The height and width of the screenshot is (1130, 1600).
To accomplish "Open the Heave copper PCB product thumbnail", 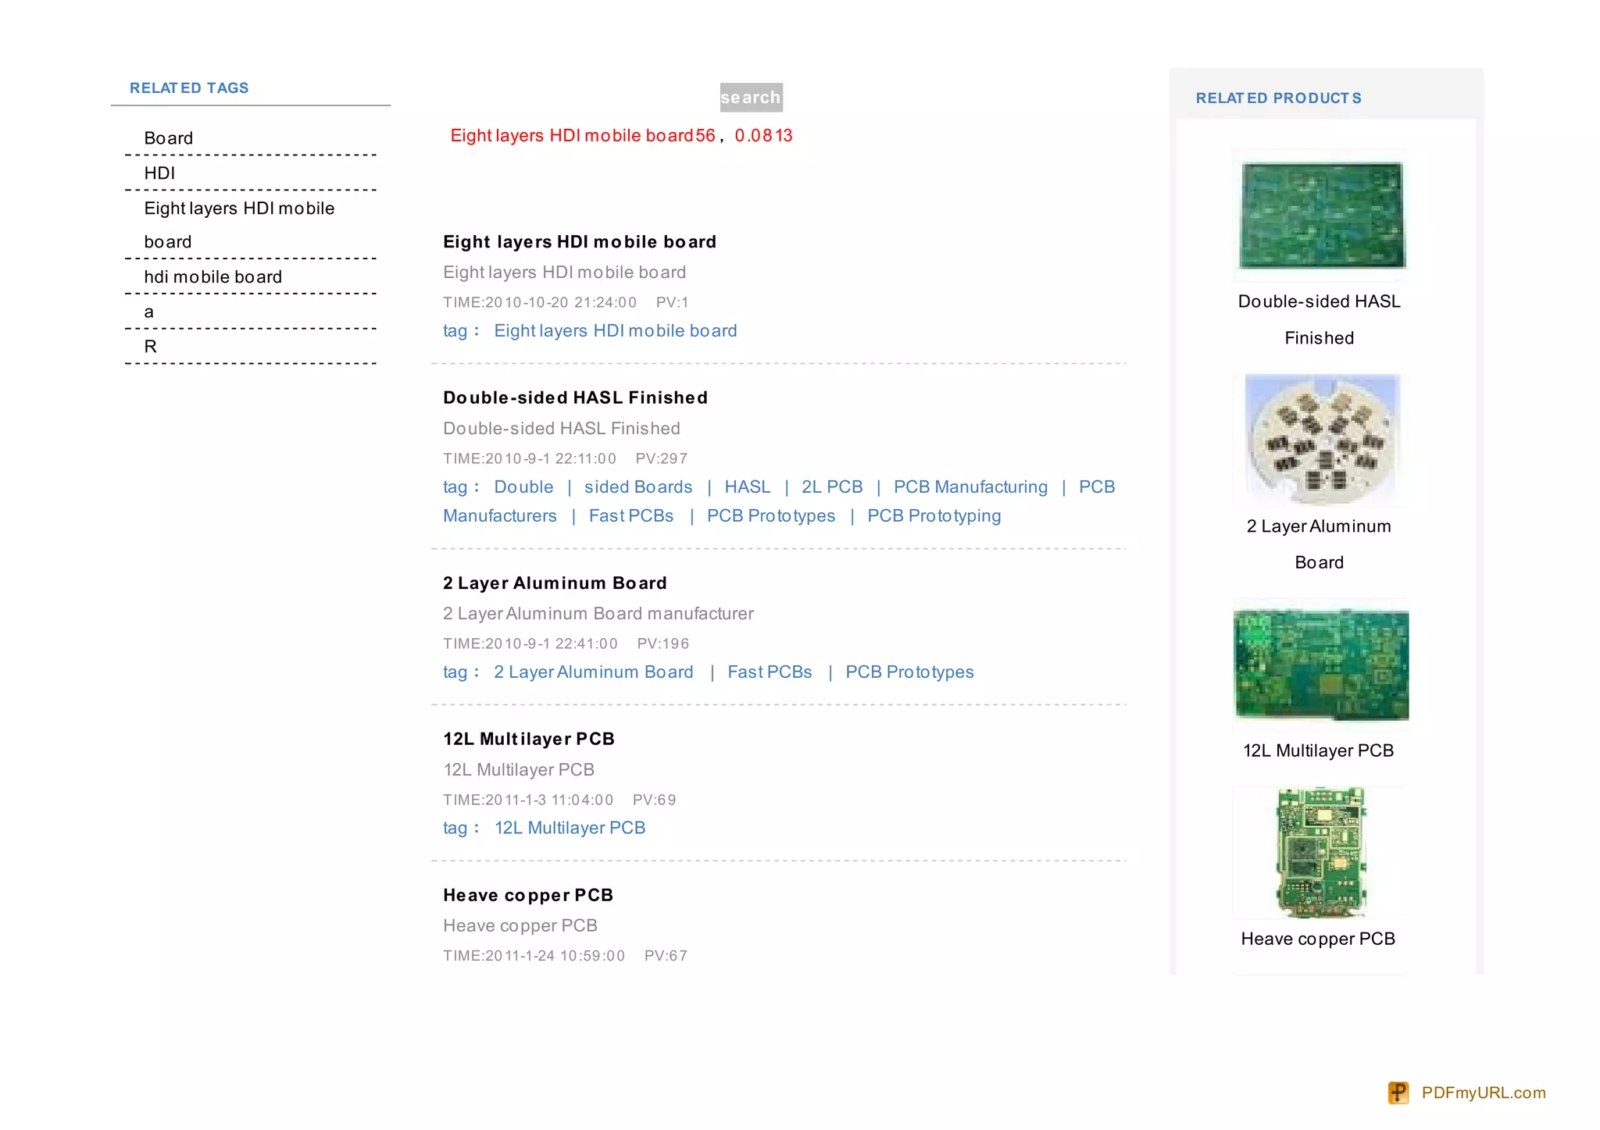I will (x=1321, y=852).
